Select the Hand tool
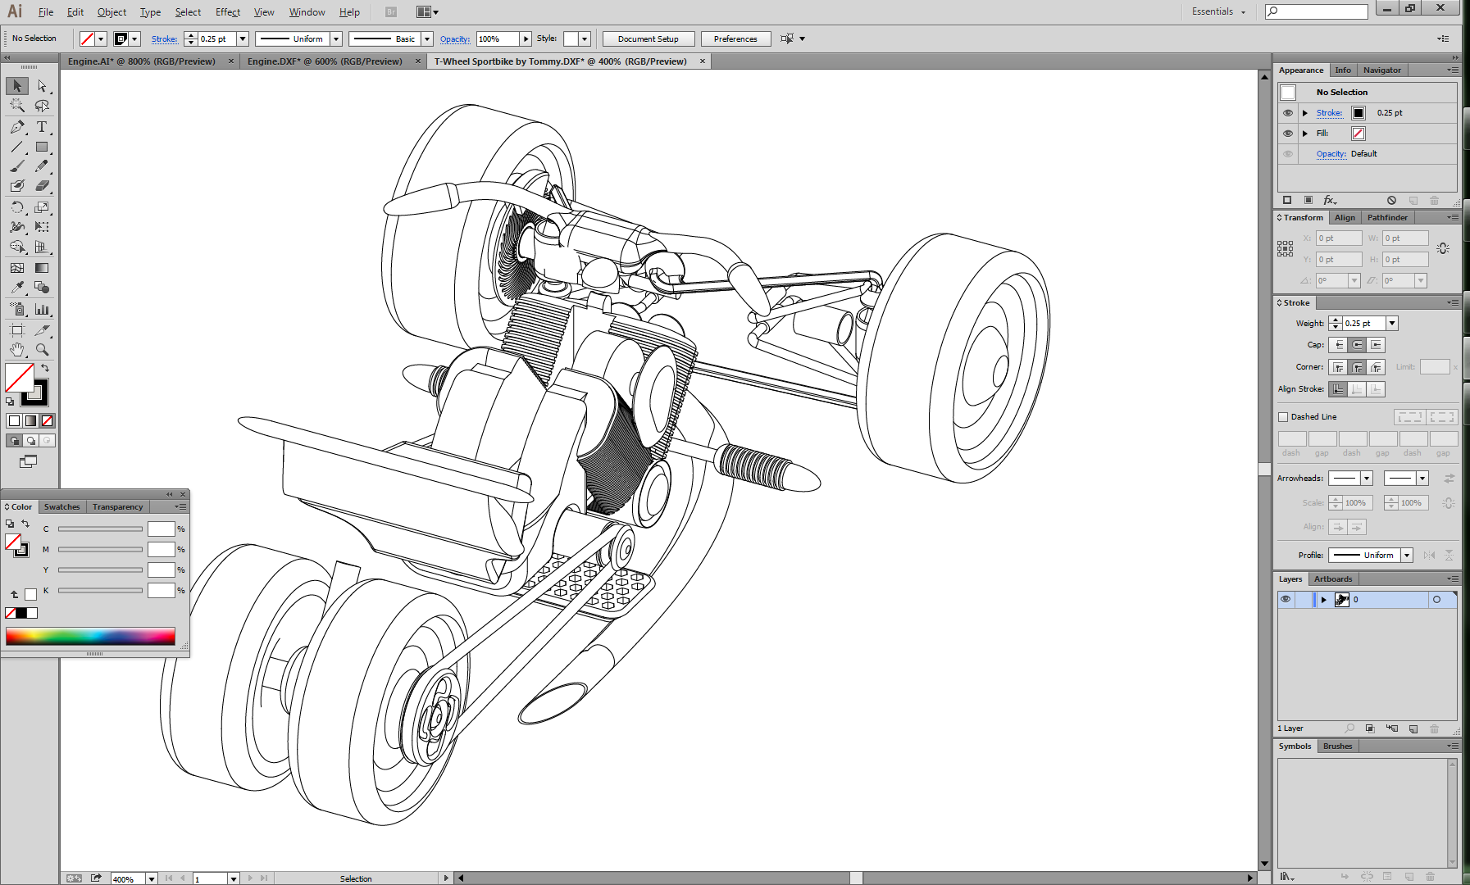This screenshot has width=1470, height=885. pyautogui.click(x=17, y=350)
